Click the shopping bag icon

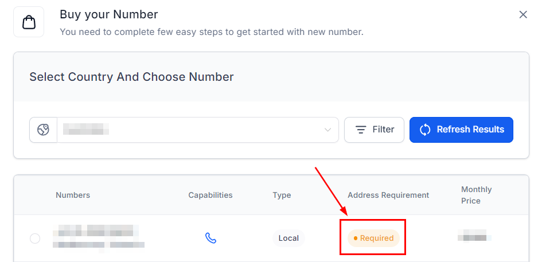(x=29, y=22)
